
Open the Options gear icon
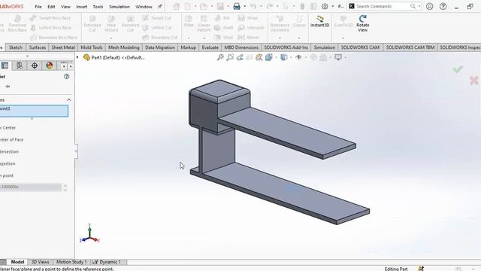(x=325, y=6)
